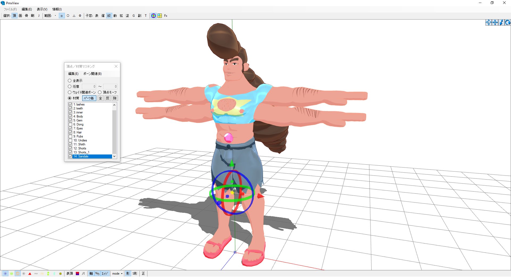This screenshot has height=277, width=511.
Task: Click the second four-arrow move view icon
Action: (495, 23)
